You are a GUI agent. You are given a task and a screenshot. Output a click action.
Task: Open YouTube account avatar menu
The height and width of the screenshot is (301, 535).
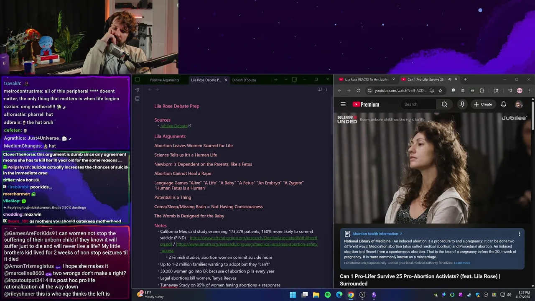(519, 105)
